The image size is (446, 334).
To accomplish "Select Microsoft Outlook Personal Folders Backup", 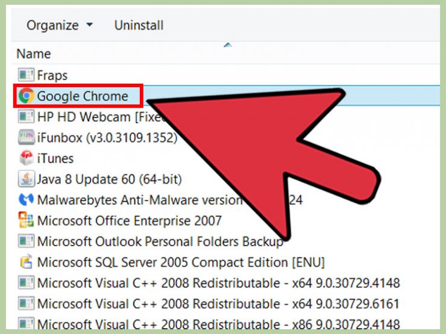I will [160, 241].
